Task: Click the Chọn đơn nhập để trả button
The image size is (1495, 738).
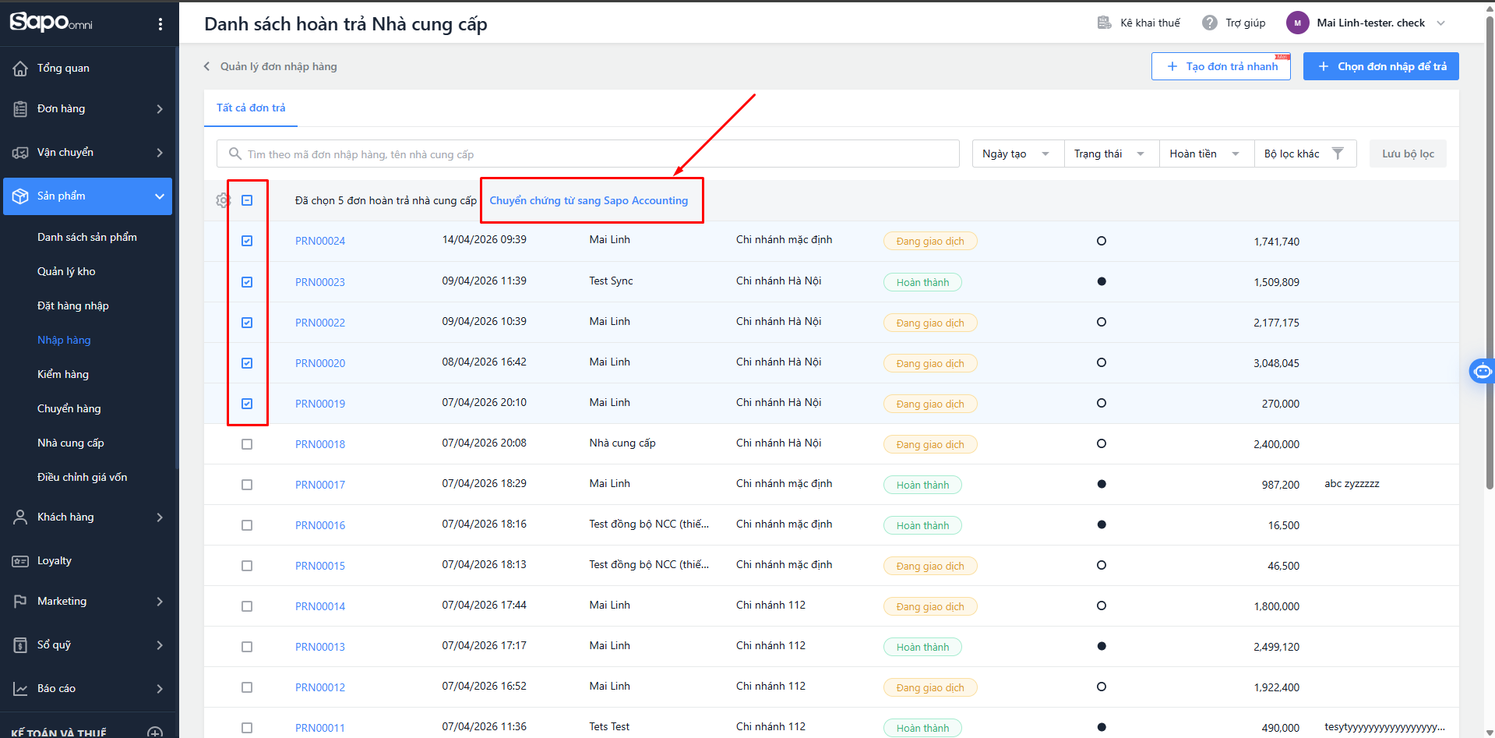Action: 1380,66
